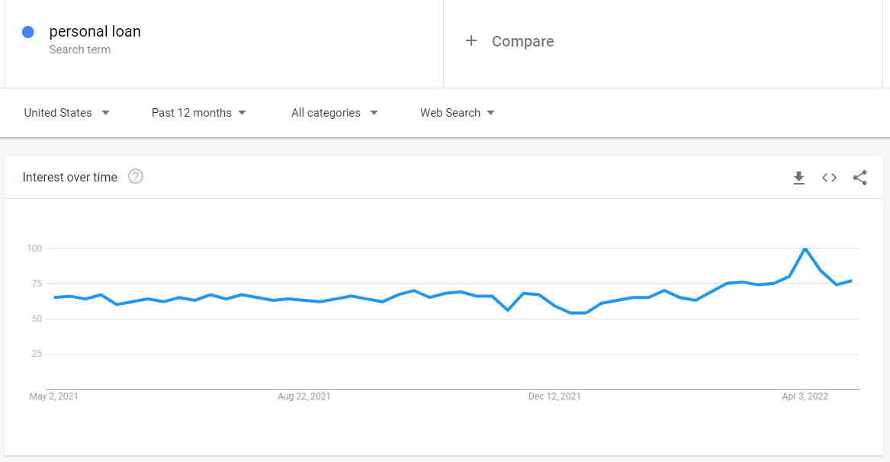Click the Interest over time heading
The height and width of the screenshot is (462, 890).
pyautogui.click(x=70, y=177)
